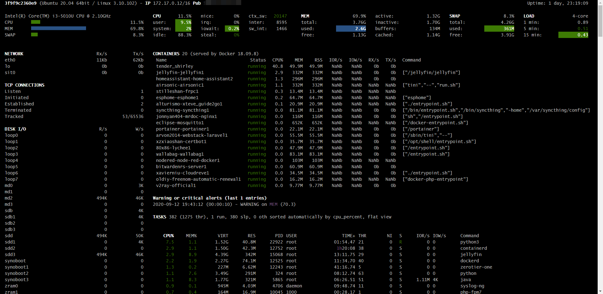Select portainer-portainer1 container name
This screenshot has height=294, width=603.
point(182,129)
